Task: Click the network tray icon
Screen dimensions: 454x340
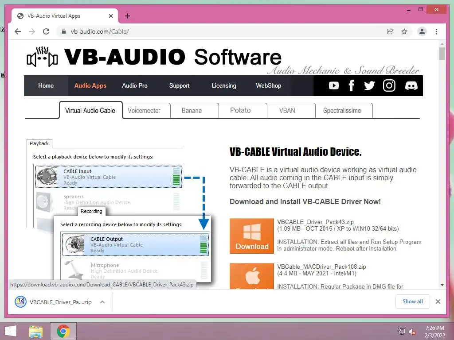Action: coord(401,331)
